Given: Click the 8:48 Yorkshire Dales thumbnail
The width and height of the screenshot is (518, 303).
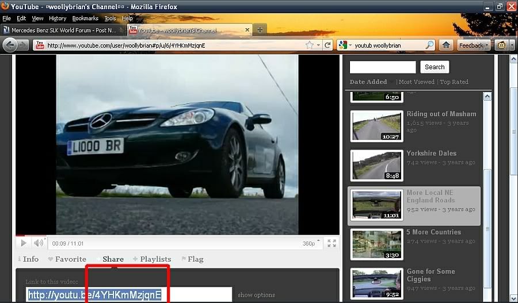Looking at the screenshot, I should coord(376,166).
